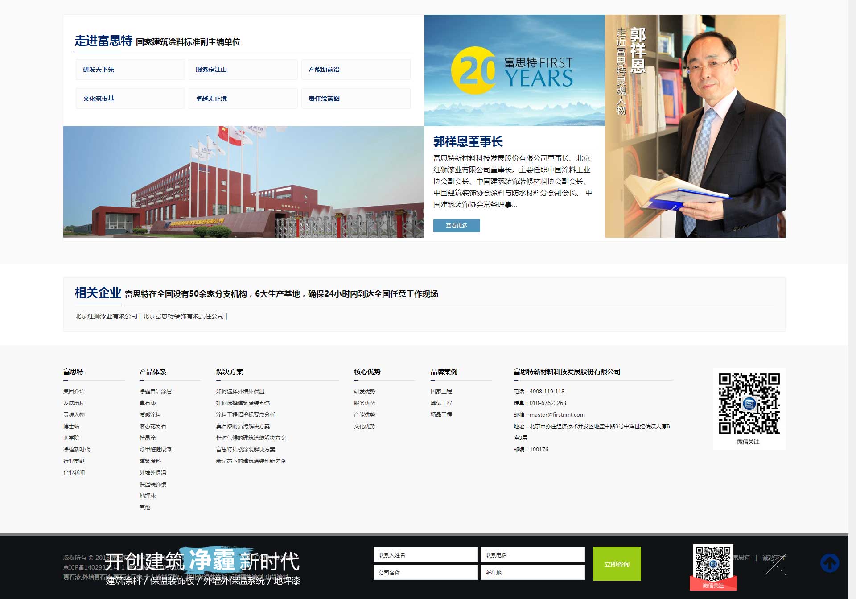Click the 真石漆 product link in the footer
The image size is (856, 599).
click(x=148, y=403)
